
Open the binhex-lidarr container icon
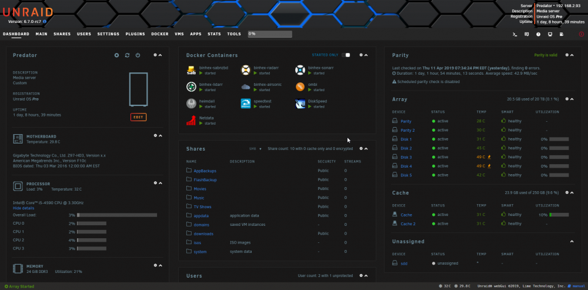click(191, 86)
